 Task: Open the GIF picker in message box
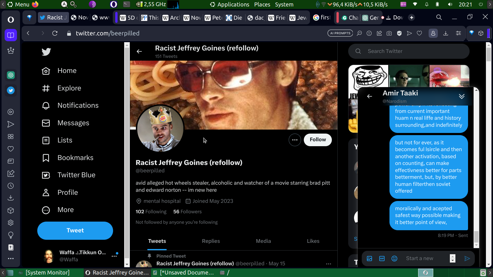382,259
